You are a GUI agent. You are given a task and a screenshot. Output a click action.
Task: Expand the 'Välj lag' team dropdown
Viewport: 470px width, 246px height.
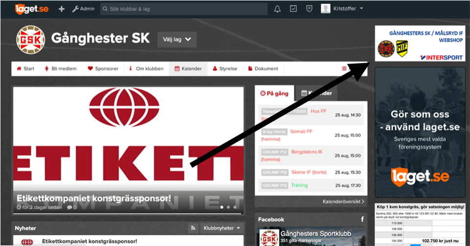click(x=177, y=40)
